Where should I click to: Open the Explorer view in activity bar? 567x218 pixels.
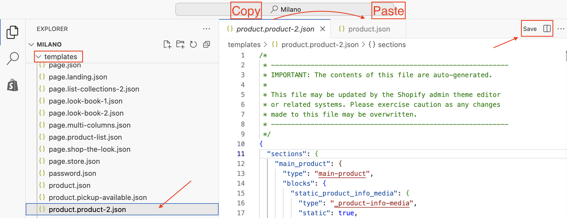pyautogui.click(x=12, y=32)
